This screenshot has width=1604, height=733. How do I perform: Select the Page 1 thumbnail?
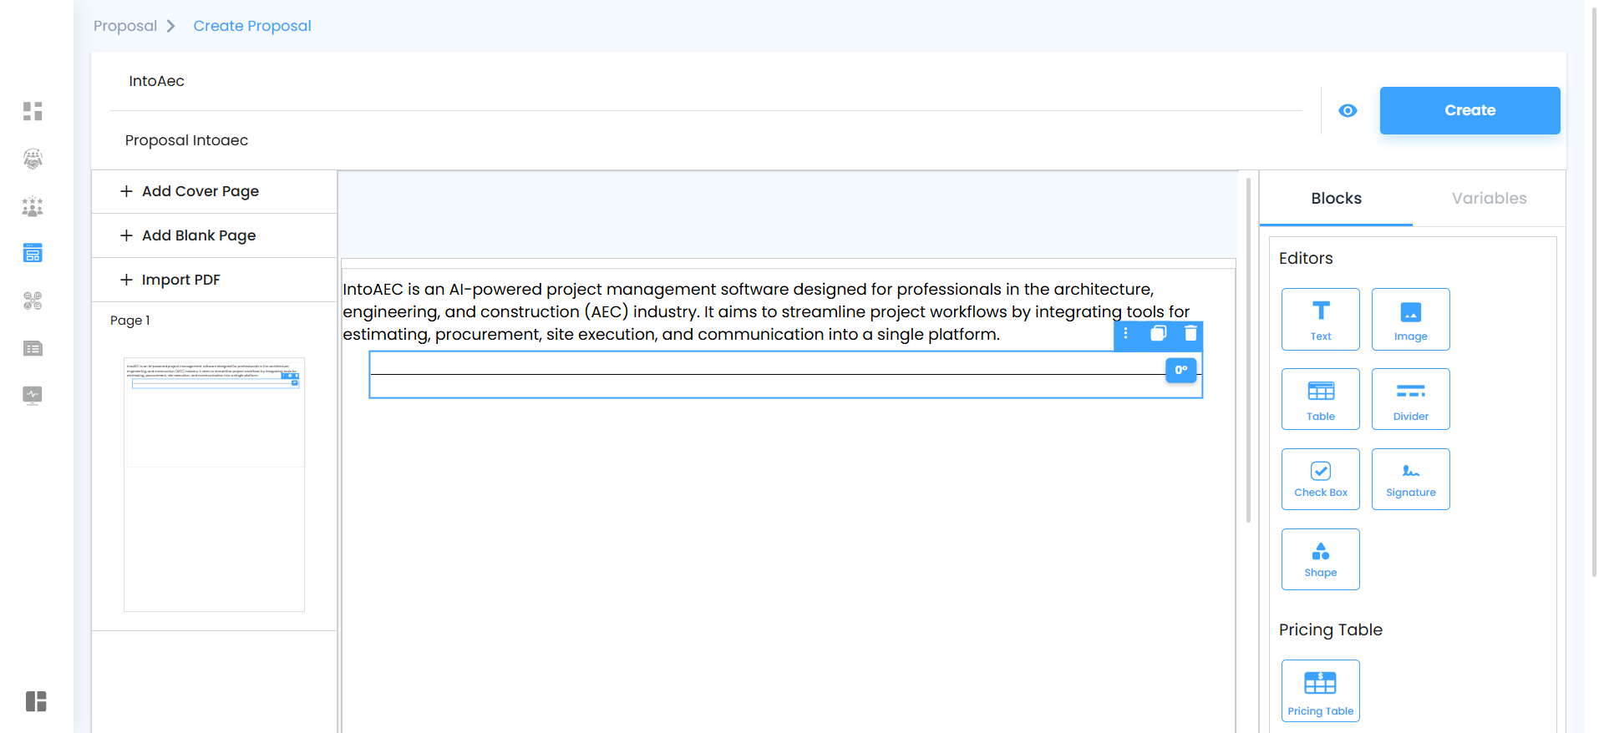point(214,484)
